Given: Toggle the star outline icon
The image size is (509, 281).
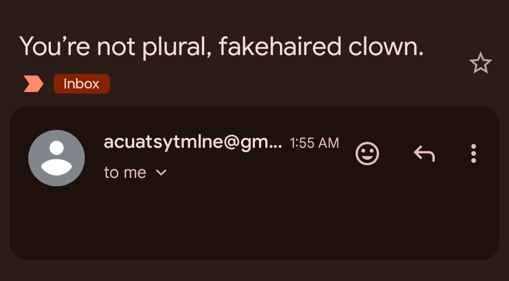Looking at the screenshot, I should click(x=480, y=64).
